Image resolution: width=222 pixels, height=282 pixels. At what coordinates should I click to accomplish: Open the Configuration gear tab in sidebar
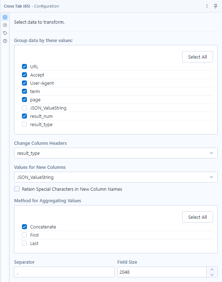pyautogui.click(x=5, y=17)
